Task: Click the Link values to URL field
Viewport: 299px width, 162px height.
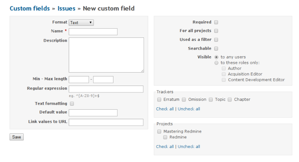Action: 106,122
